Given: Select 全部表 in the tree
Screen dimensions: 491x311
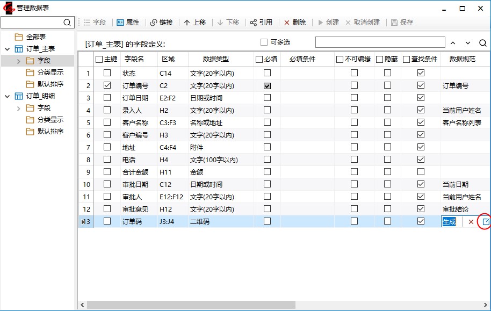Looking at the screenshot, I should point(36,37).
